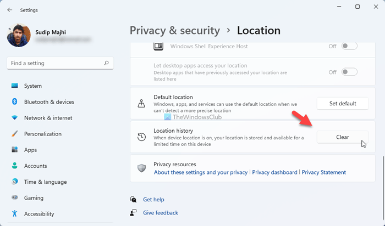The width and height of the screenshot is (385, 226).
Task: Click the Privacy & security breadcrumb
Action: point(174,31)
